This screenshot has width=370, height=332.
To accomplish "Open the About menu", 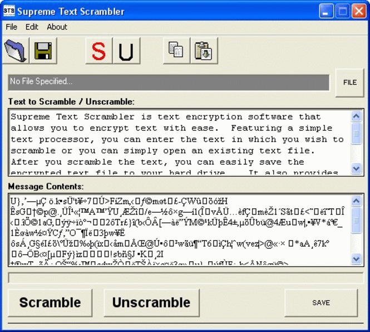I will click(x=57, y=27).
